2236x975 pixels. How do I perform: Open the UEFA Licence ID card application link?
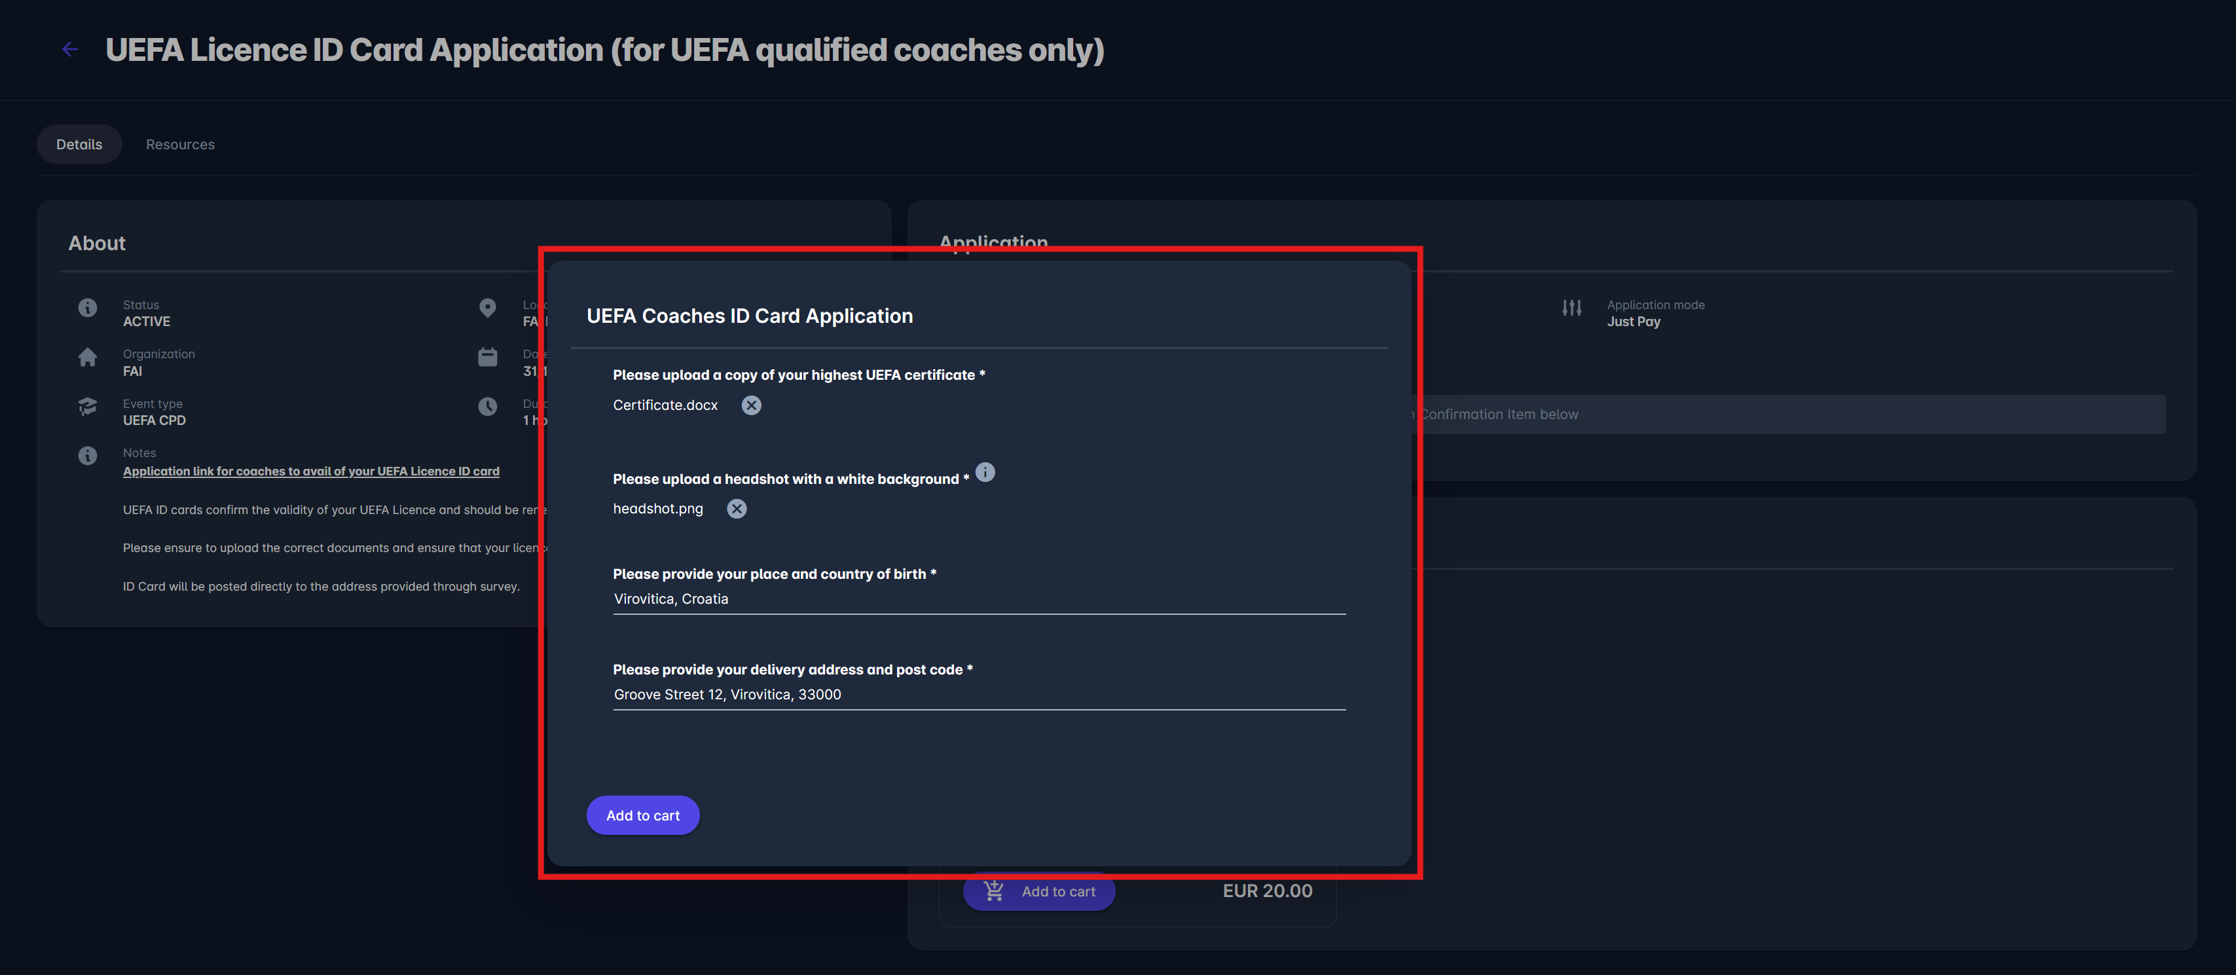pos(311,471)
